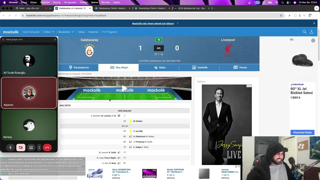Open the Chrome extensions puzzle icon
This screenshot has height=180, width=320.
295,15
